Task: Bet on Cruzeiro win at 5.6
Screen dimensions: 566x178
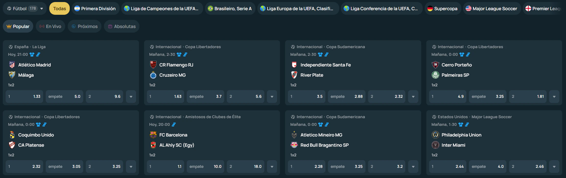Action: tap(245, 97)
